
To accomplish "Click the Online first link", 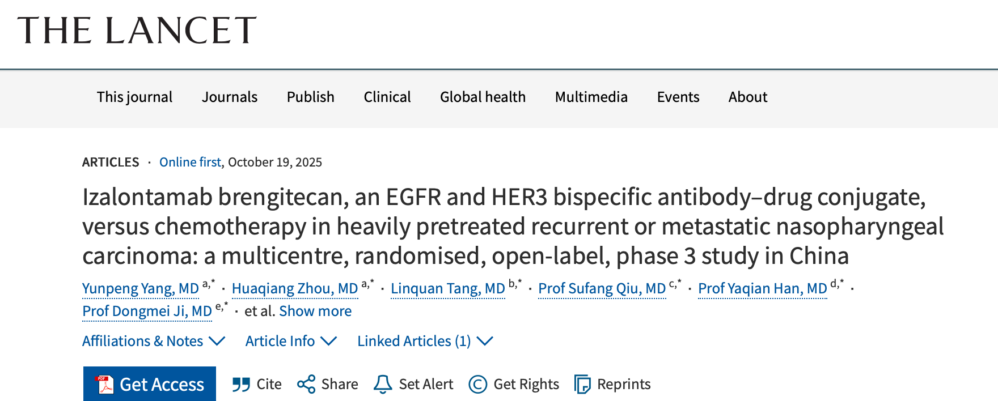I will [x=190, y=162].
